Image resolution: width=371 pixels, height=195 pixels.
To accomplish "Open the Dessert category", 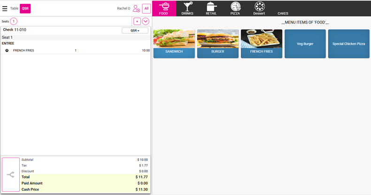I will 259,8.
